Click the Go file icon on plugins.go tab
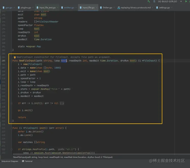Viewport: 190px width, 168px height. coord(19,8)
